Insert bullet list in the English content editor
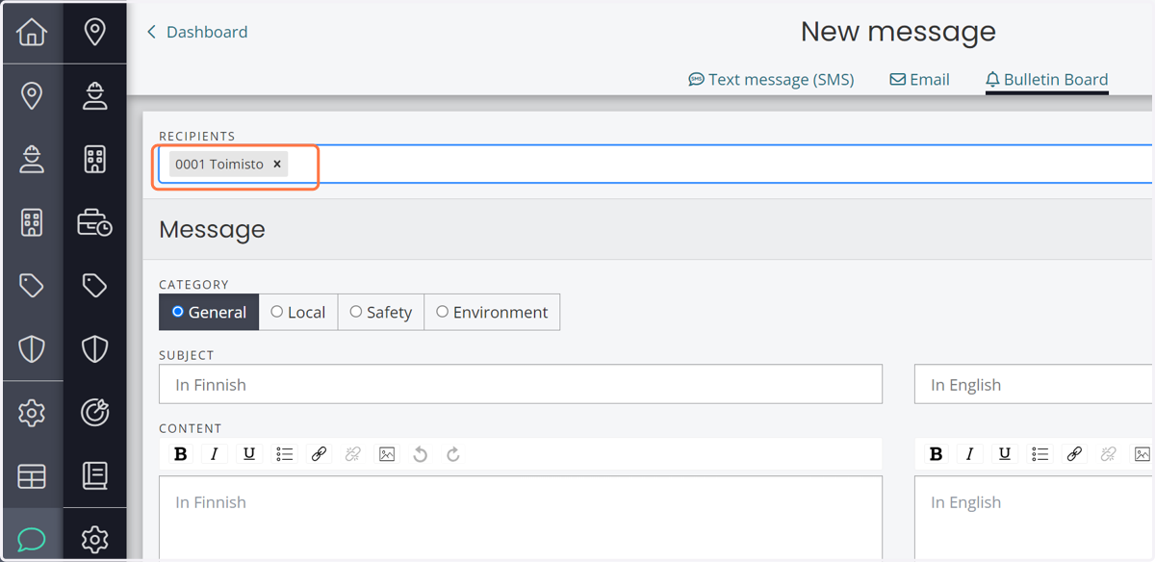Screen dimensions: 1155x562 [x=1039, y=454]
